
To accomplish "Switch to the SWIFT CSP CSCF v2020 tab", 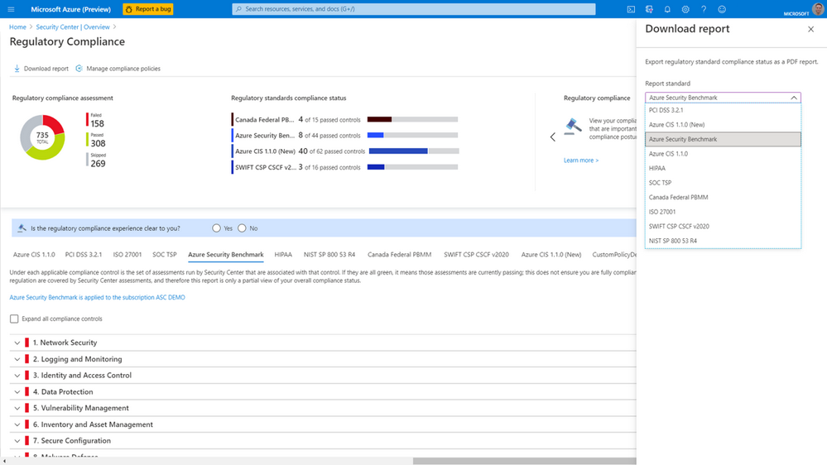I will point(476,255).
